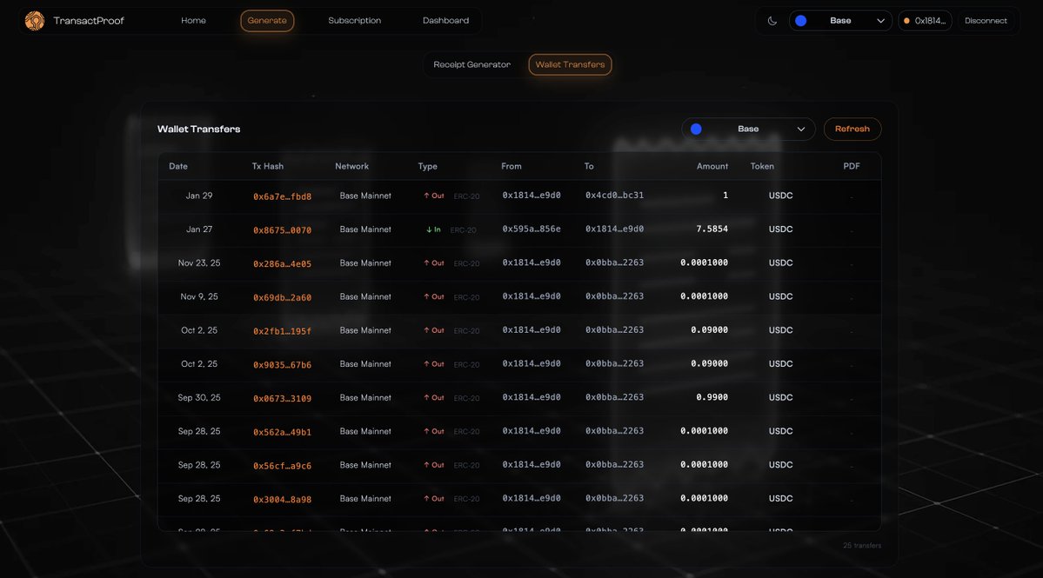Disconnect the wallet
Screen dimensions: 1043x578
985,21
